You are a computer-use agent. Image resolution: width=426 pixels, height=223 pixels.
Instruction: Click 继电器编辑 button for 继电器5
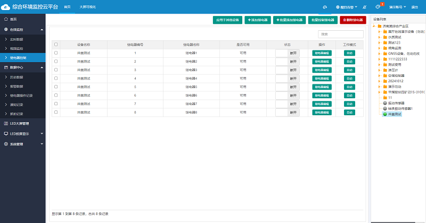tap(322, 87)
